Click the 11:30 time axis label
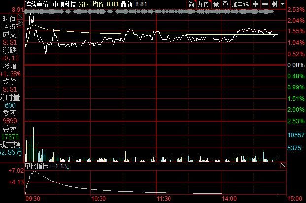The width and height of the screenshot is (306, 203). click(x=164, y=199)
